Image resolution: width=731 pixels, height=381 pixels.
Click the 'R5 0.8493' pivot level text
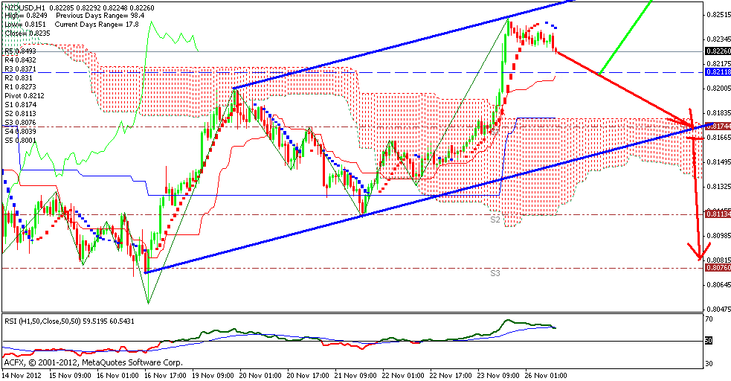point(20,51)
